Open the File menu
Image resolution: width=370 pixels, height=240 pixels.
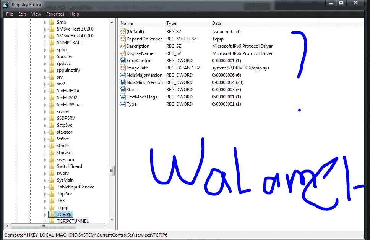(10, 14)
